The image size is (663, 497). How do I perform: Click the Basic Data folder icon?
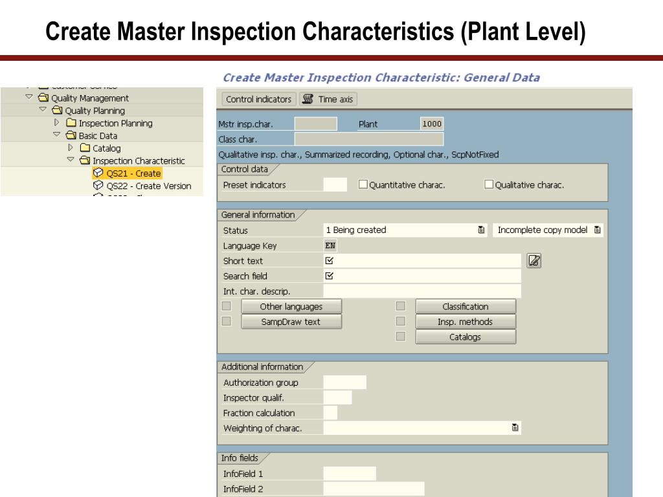click(71, 135)
